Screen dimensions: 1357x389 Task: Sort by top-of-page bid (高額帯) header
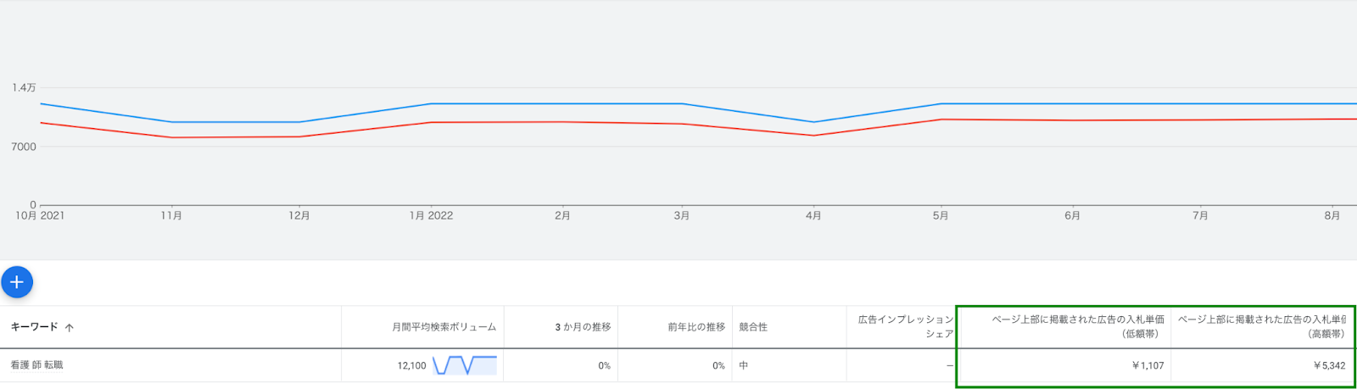point(1261,326)
